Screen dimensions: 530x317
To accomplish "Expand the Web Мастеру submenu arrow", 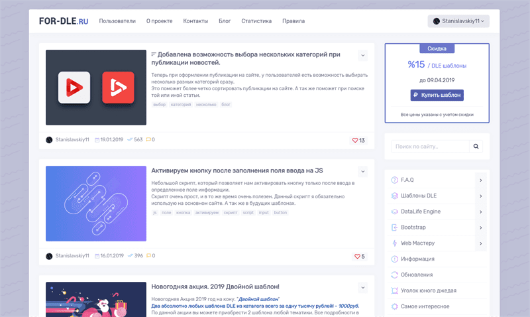I will [480, 243].
